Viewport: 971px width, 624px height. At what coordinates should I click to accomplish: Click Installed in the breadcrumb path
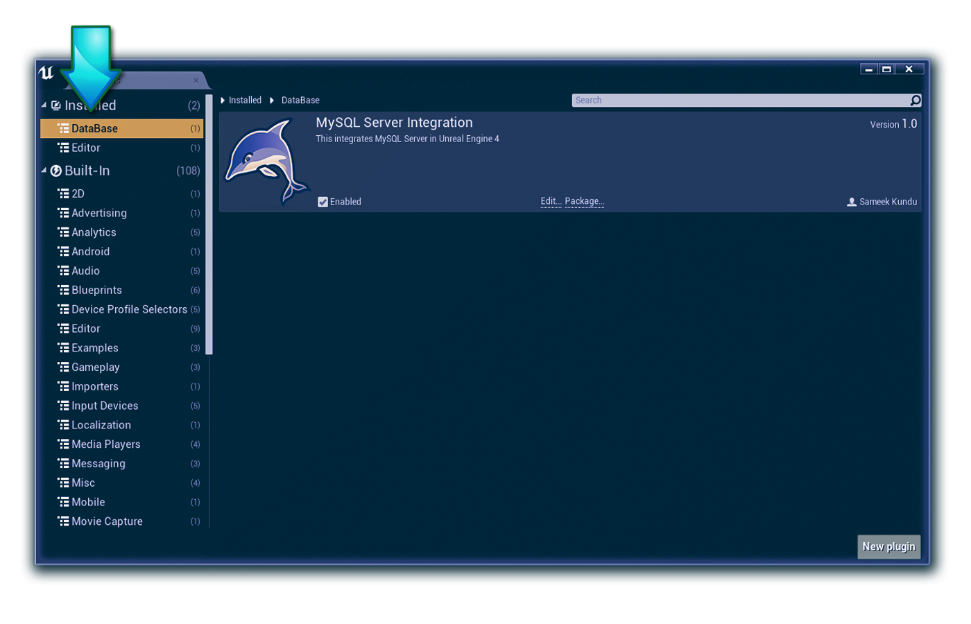pyautogui.click(x=246, y=101)
